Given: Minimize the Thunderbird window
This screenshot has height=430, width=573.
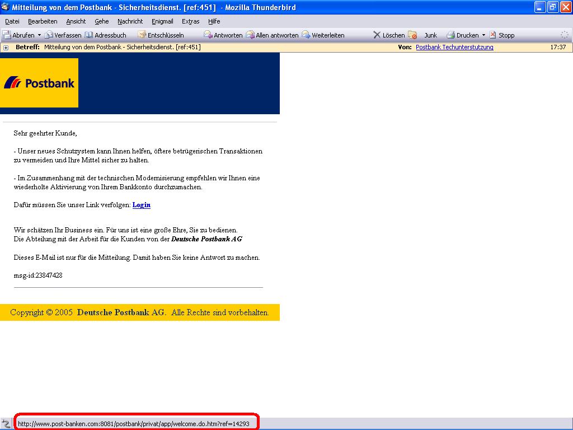Looking at the screenshot, I should (x=540, y=7).
